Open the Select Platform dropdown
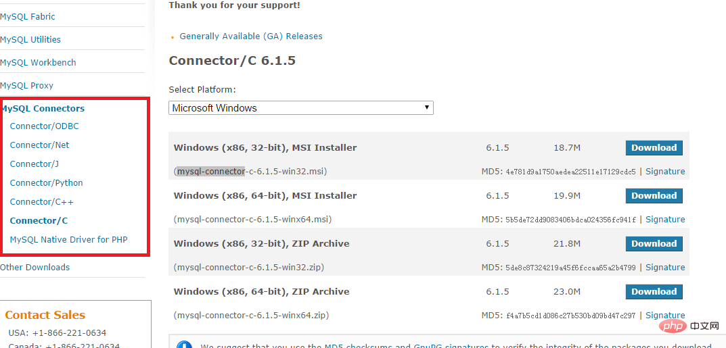This screenshot has width=726, height=348. (300, 108)
